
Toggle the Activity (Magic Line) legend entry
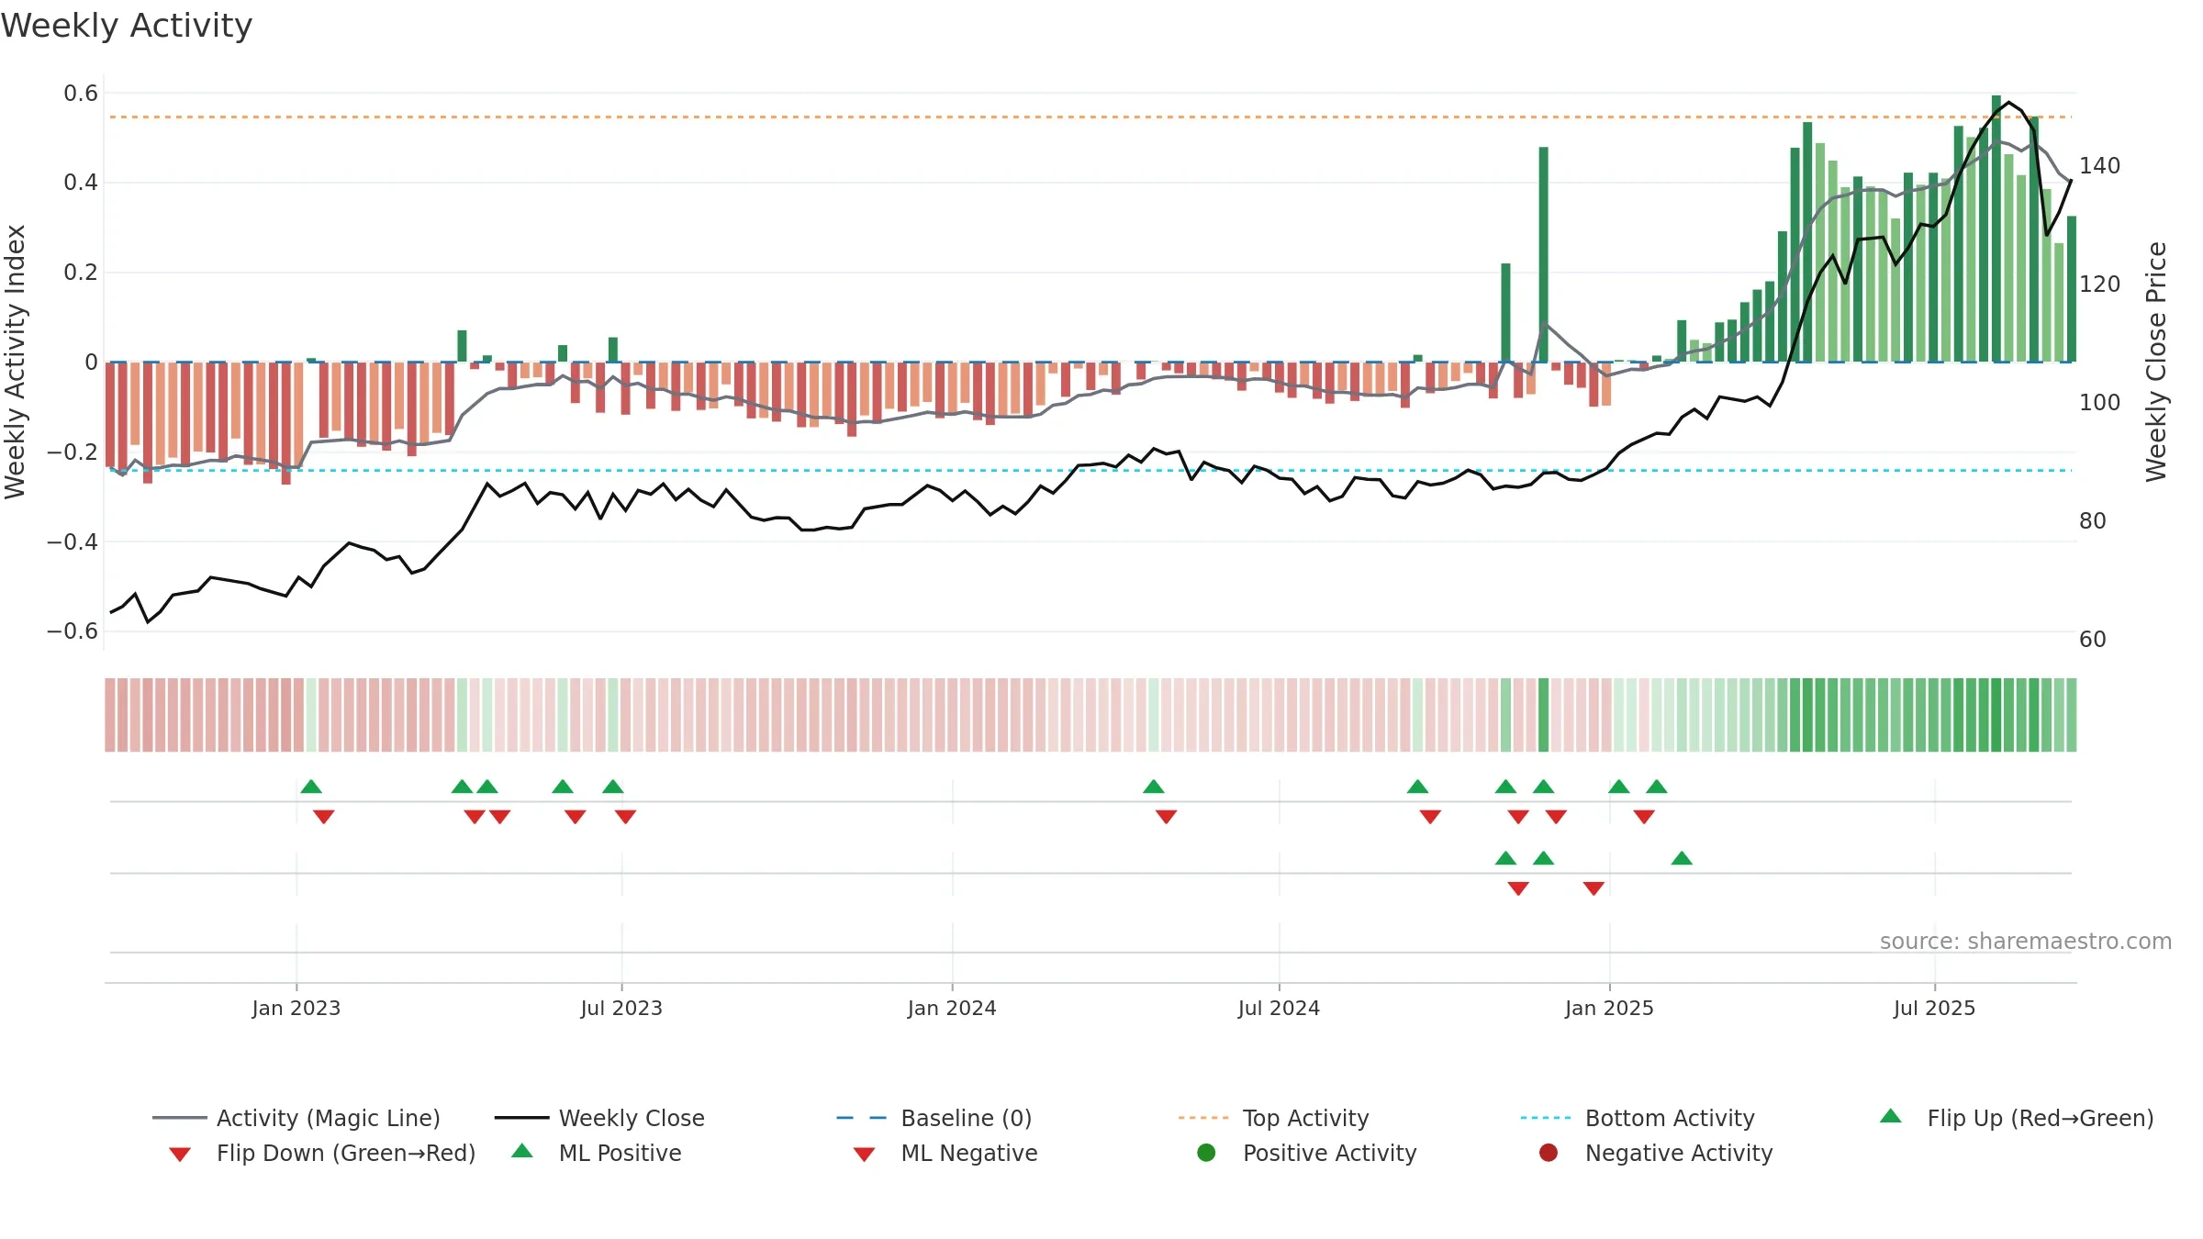[x=296, y=1118]
